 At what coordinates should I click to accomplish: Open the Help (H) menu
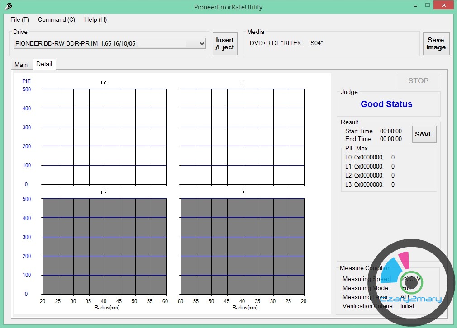(95, 20)
